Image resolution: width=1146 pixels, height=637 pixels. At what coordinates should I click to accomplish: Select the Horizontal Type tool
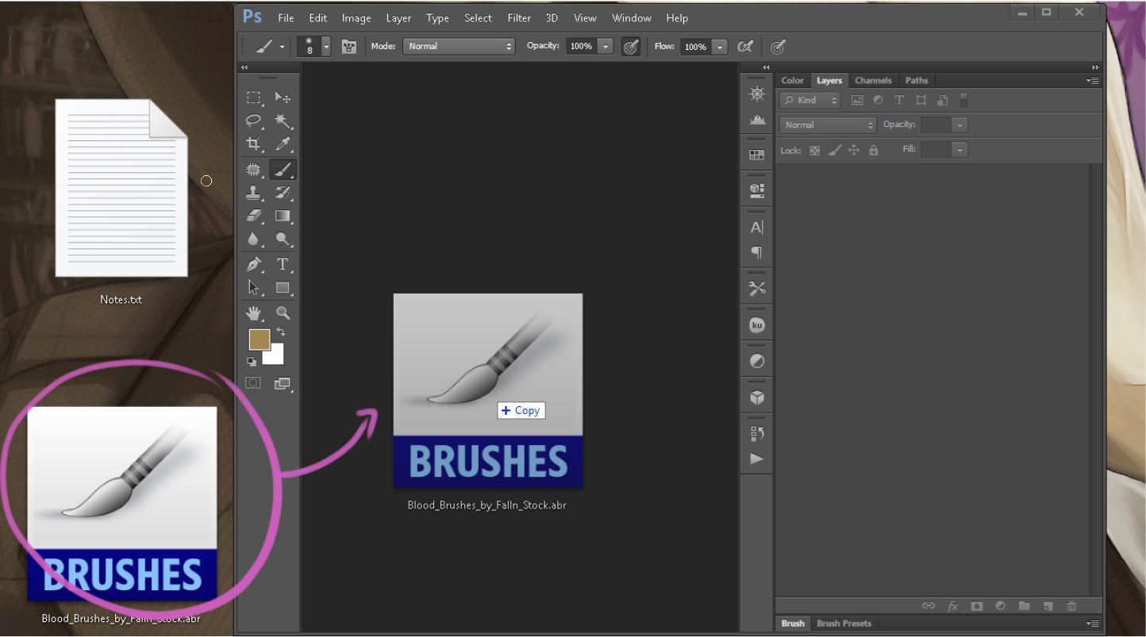coord(283,264)
